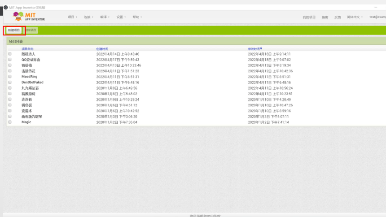Open the QQ登录界面 project
The height and width of the screenshot is (217, 386).
click(31, 60)
